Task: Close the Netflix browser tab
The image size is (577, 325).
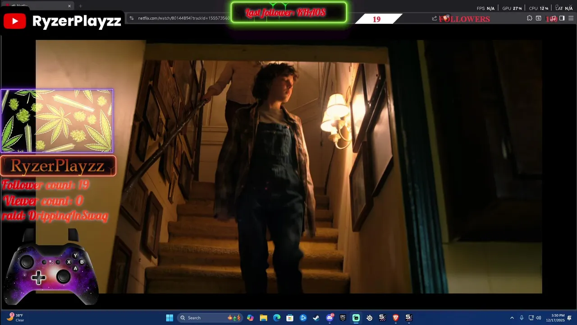Action: tap(69, 6)
